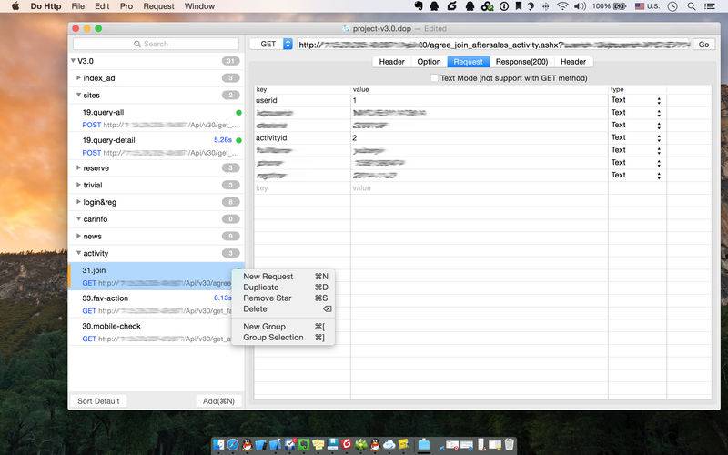The height and width of the screenshot is (455, 728).
Task: Collapse the sites group
Action: coord(78,95)
